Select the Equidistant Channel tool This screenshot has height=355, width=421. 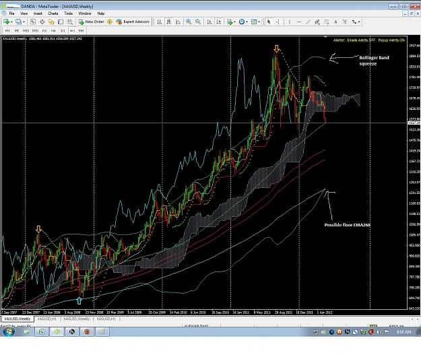(317, 22)
